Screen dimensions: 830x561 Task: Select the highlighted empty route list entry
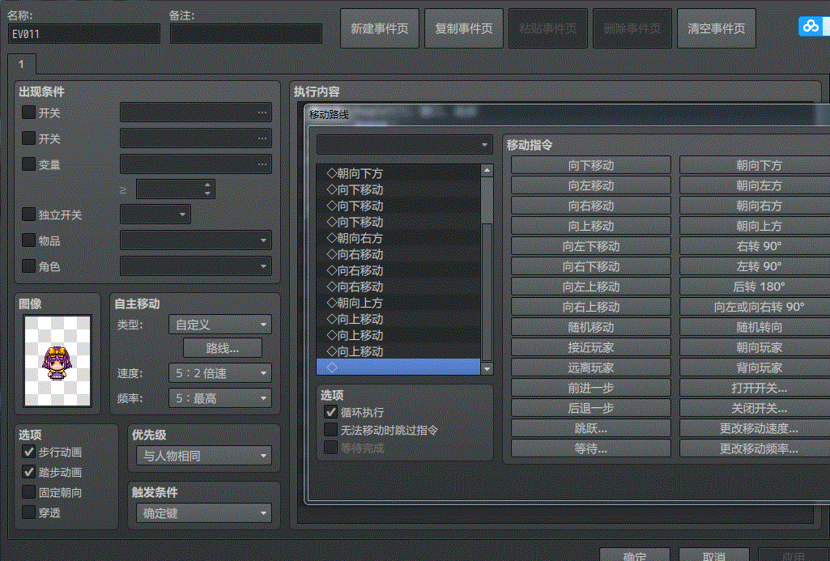398,368
